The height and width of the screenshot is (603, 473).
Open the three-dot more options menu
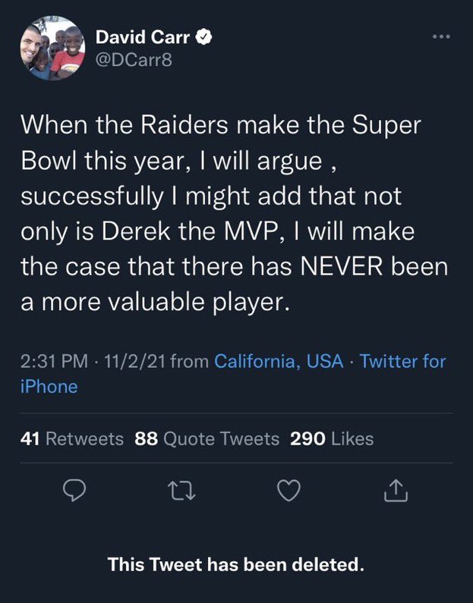point(440,36)
